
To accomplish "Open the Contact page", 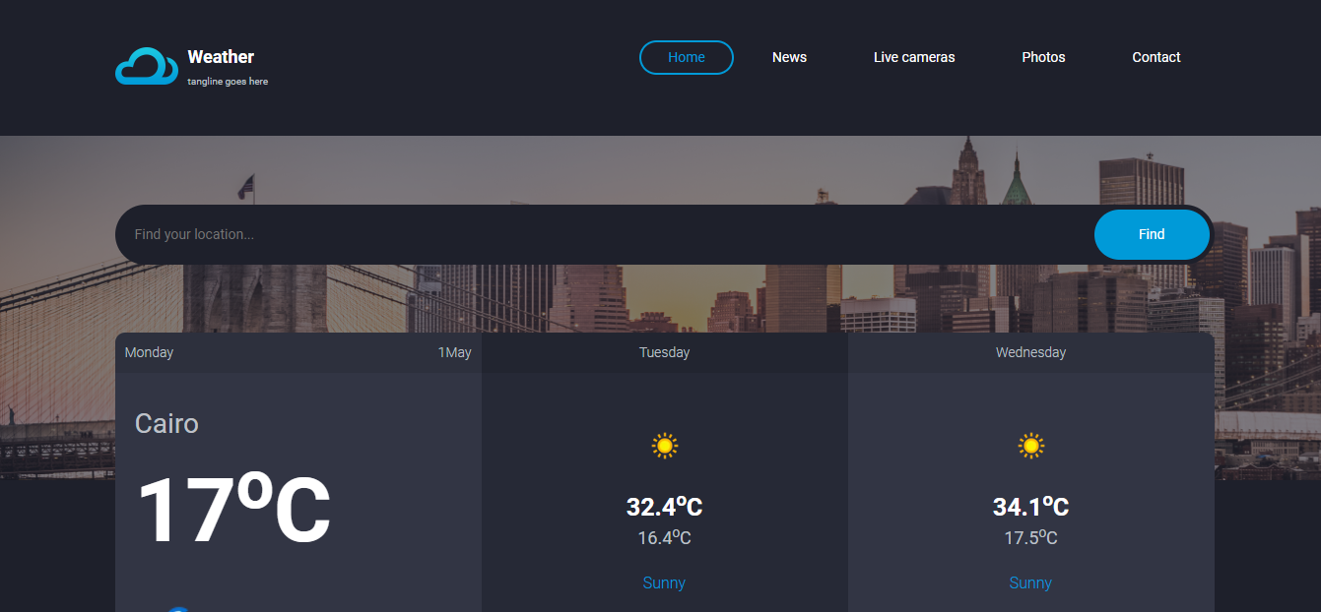I will click(x=1156, y=57).
